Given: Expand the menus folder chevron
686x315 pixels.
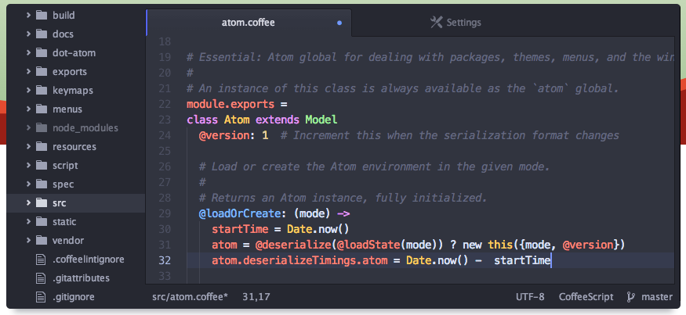Looking at the screenshot, I should click(x=28, y=109).
